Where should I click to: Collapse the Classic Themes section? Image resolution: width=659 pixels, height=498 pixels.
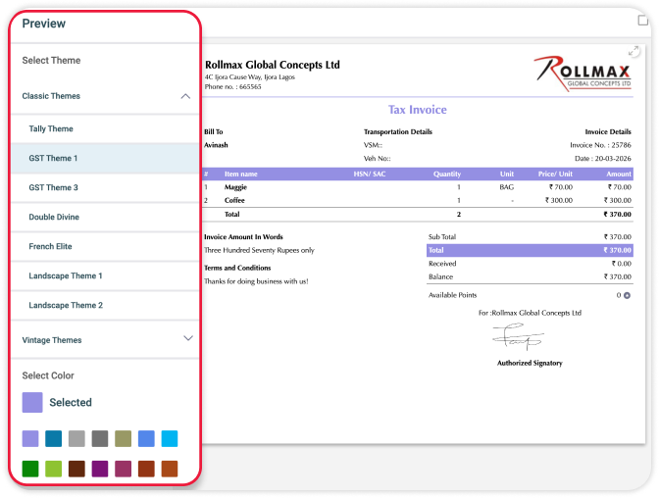tap(185, 96)
